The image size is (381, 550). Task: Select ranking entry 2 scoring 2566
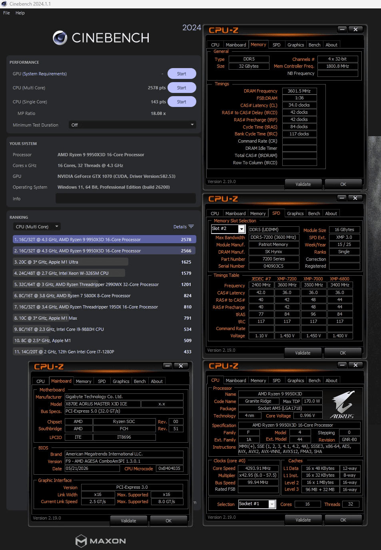(104, 251)
